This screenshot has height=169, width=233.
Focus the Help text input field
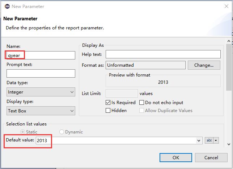click(163, 54)
